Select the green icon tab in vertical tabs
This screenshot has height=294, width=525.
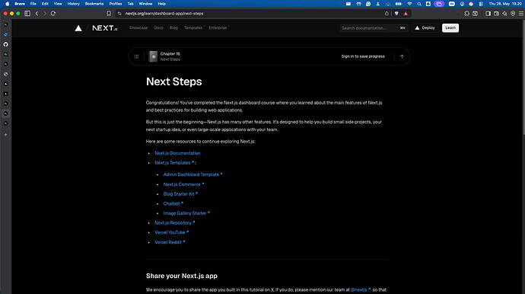pyautogui.click(x=5, y=54)
